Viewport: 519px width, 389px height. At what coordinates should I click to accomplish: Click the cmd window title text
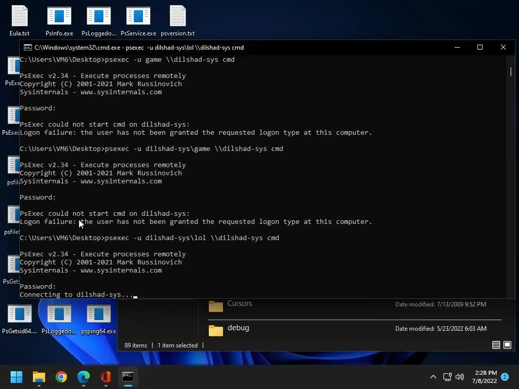tap(139, 48)
